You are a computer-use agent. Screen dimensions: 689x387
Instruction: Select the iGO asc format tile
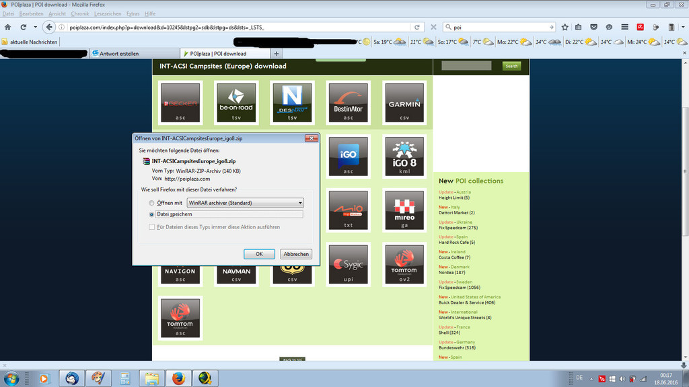click(348, 157)
